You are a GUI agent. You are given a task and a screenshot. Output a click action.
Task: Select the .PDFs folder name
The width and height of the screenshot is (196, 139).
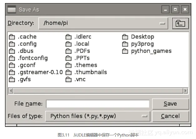click(82, 51)
